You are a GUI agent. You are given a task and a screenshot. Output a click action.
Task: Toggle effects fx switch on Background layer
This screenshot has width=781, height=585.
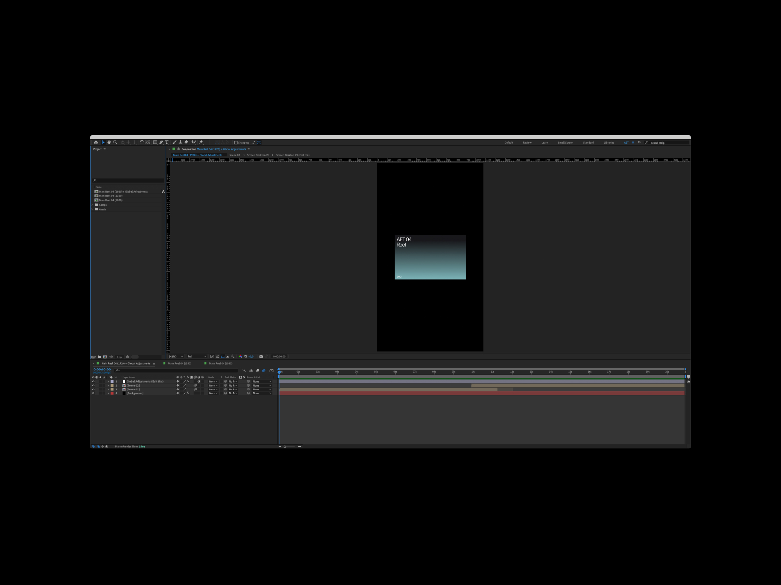188,393
